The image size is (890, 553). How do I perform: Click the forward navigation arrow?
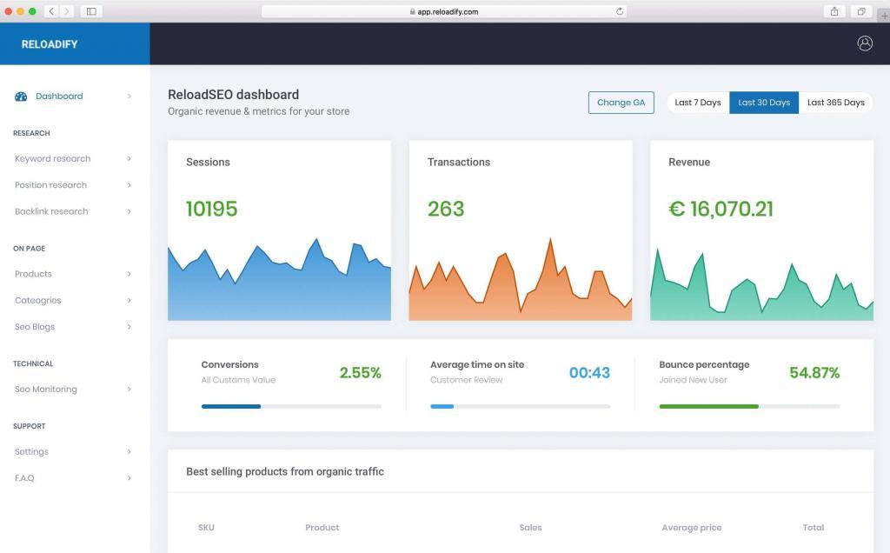[67, 11]
